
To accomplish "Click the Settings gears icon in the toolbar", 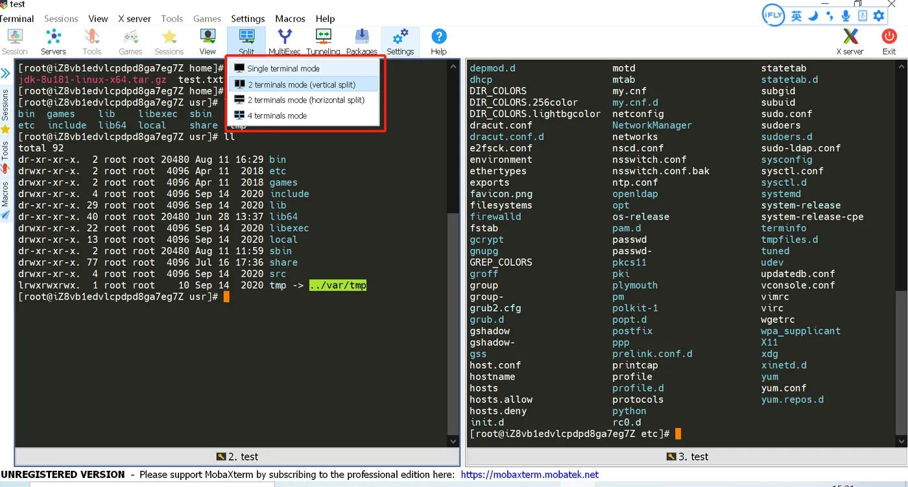I will coord(400,42).
